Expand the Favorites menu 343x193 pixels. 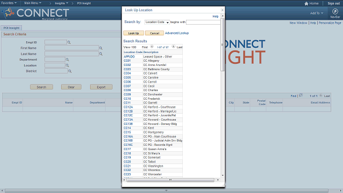9,3
